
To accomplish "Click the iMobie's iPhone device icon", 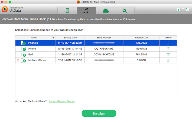I will (x=23, y=60).
